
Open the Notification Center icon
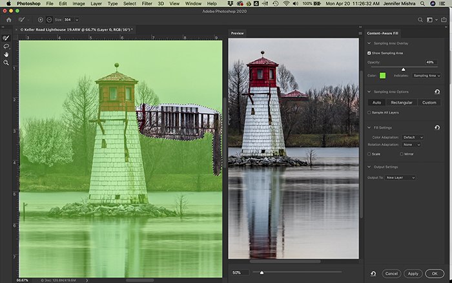[443, 3]
